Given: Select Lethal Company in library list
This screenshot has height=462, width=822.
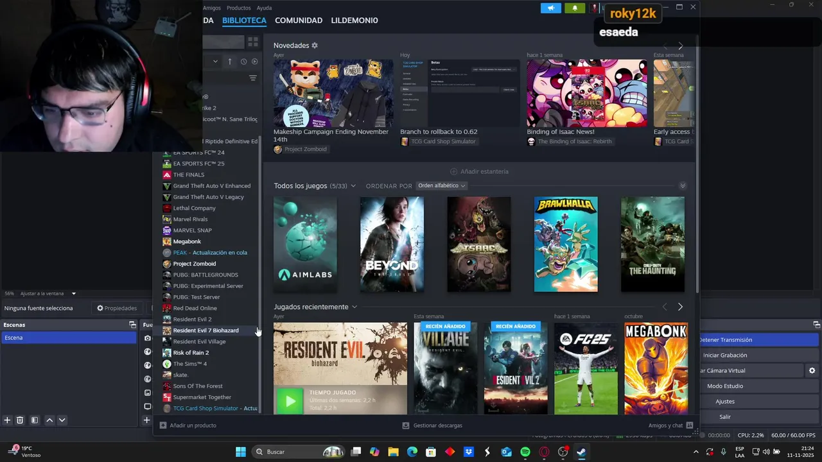Looking at the screenshot, I should pos(195,208).
